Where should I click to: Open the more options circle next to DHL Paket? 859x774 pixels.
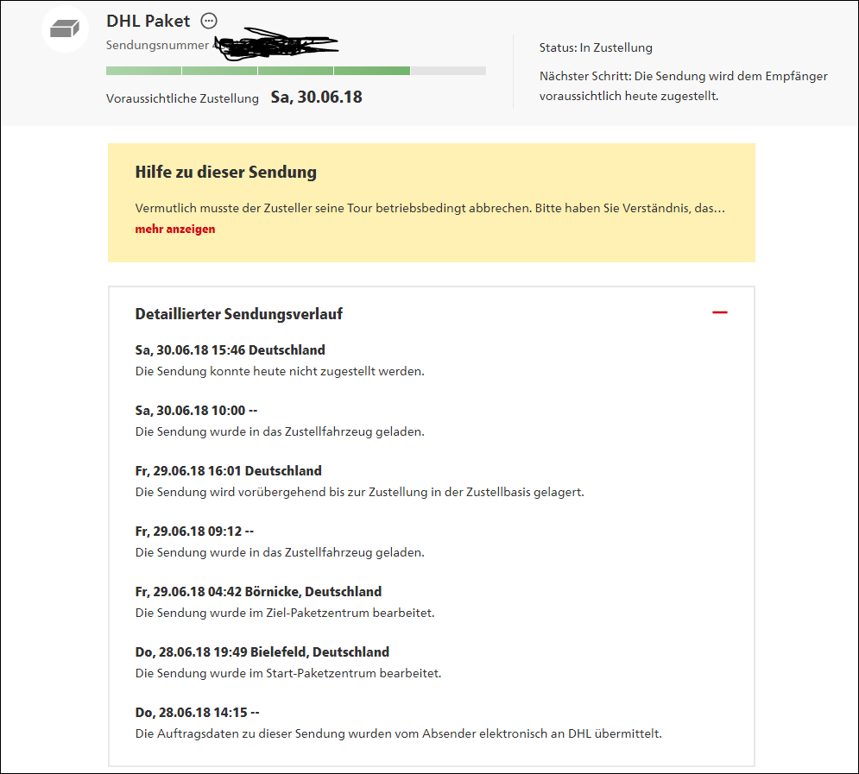point(209,21)
